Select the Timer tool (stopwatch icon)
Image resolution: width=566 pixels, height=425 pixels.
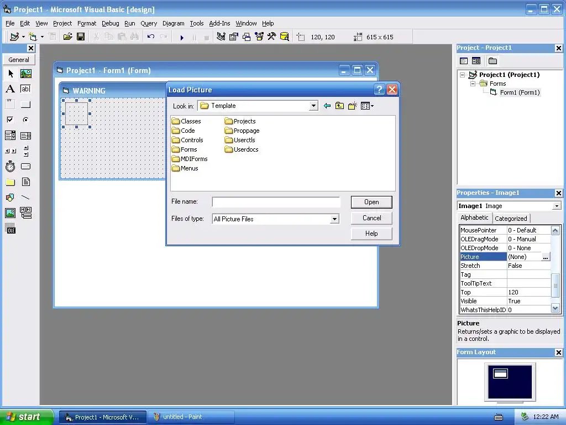(11, 166)
